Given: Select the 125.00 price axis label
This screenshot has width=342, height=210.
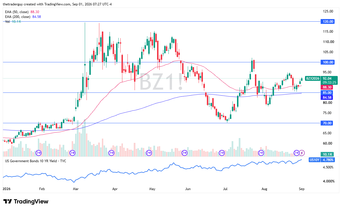Looking at the screenshot, I should pyautogui.click(x=328, y=11).
